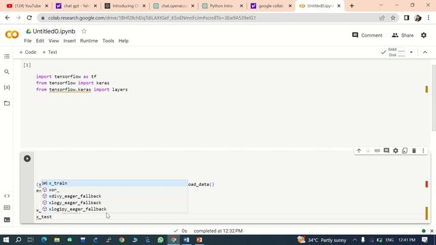Open browser side panel icon

pyautogui.click(x=407, y=18)
